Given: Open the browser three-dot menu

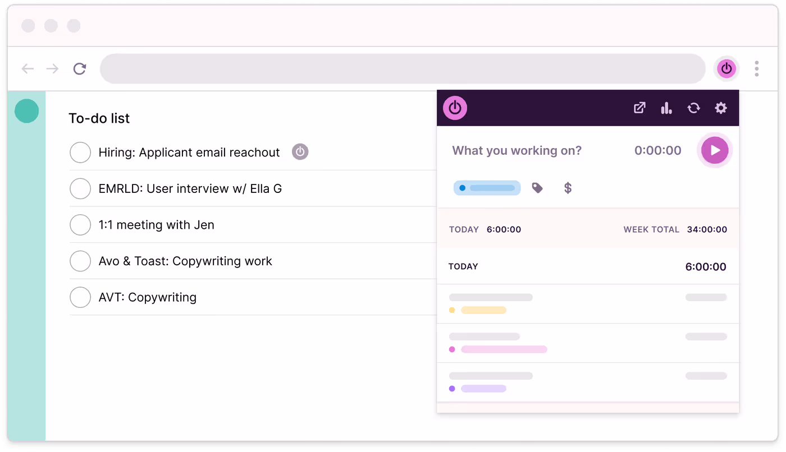Looking at the screenshot, I should (757, 68).
